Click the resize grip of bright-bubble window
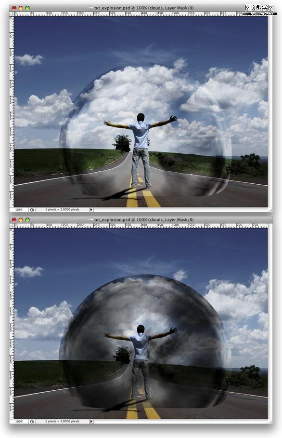This screenshot has height=438, width=282. point(270,209)
